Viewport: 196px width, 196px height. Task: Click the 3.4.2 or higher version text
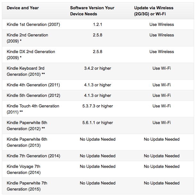(x=98, y=68)
